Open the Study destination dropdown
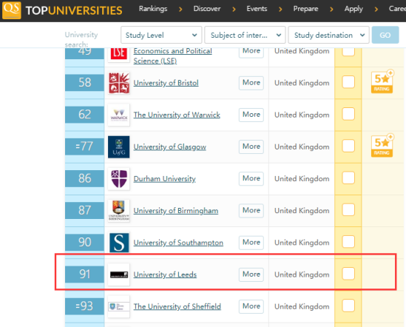 click(328, 35)
